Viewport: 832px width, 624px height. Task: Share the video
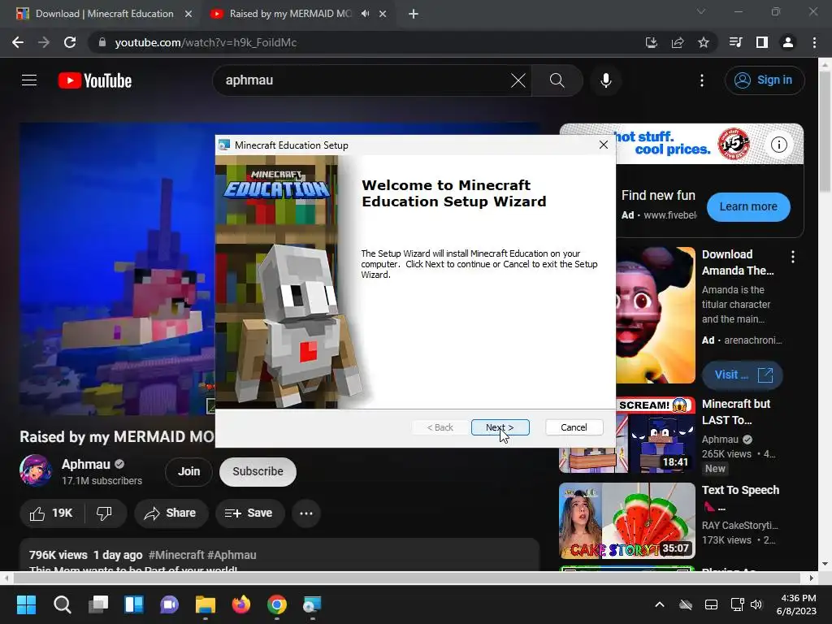171,513
